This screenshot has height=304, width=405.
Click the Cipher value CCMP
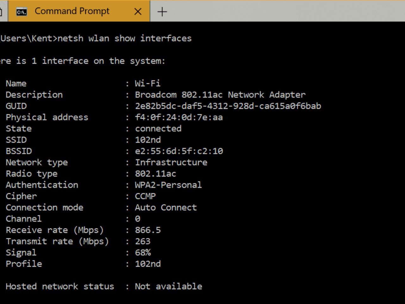point(145,196)
